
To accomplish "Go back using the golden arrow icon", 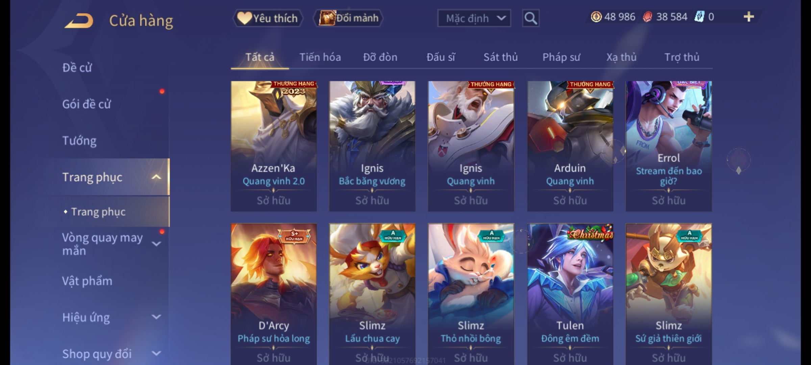I will tap(79, 21).
